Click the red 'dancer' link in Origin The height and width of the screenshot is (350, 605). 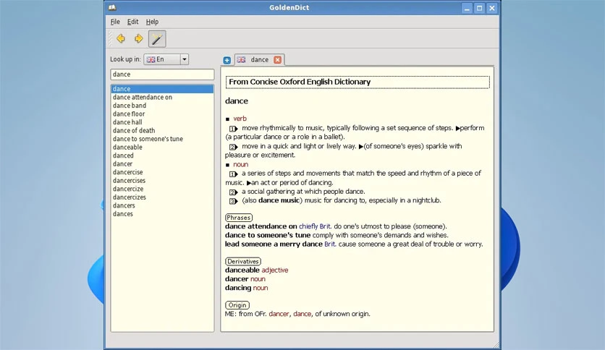point(279,314)
